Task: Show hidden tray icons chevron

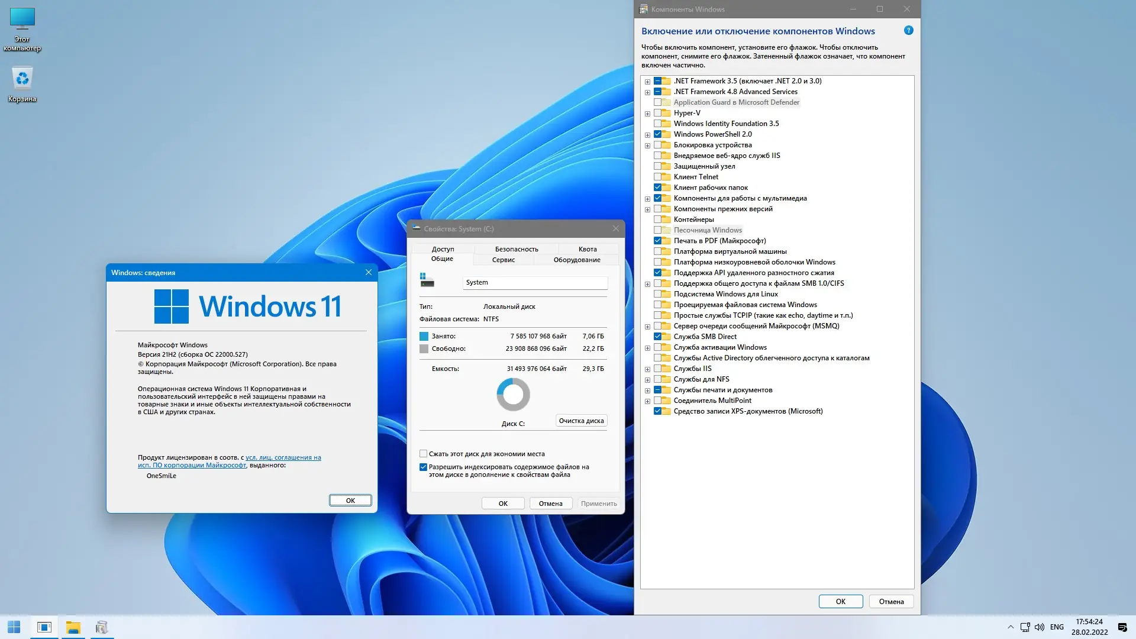Action: (1011, 627)
